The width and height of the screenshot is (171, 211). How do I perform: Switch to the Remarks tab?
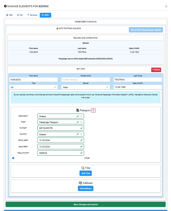[x=32, y=15]
